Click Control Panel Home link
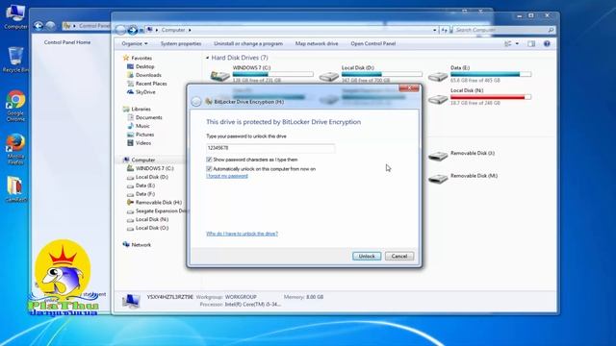The image size is (616, 346). pos(67,42)
